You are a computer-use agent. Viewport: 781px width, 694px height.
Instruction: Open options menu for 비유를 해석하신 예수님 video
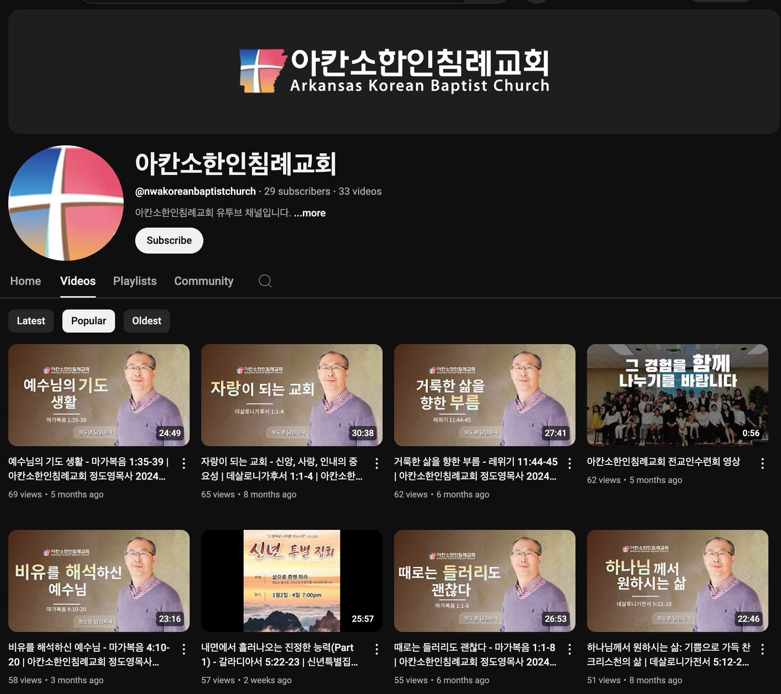184,649
